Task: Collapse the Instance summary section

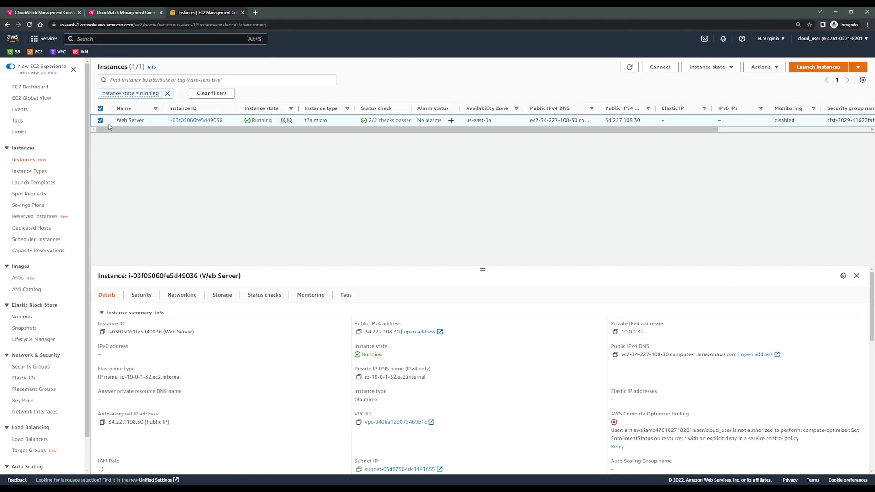Action: click(x=102, y=313)
